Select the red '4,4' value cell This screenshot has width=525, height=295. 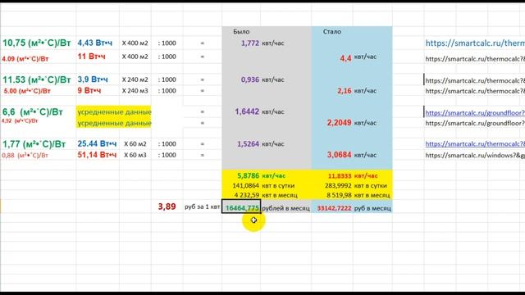coord(345,58)
